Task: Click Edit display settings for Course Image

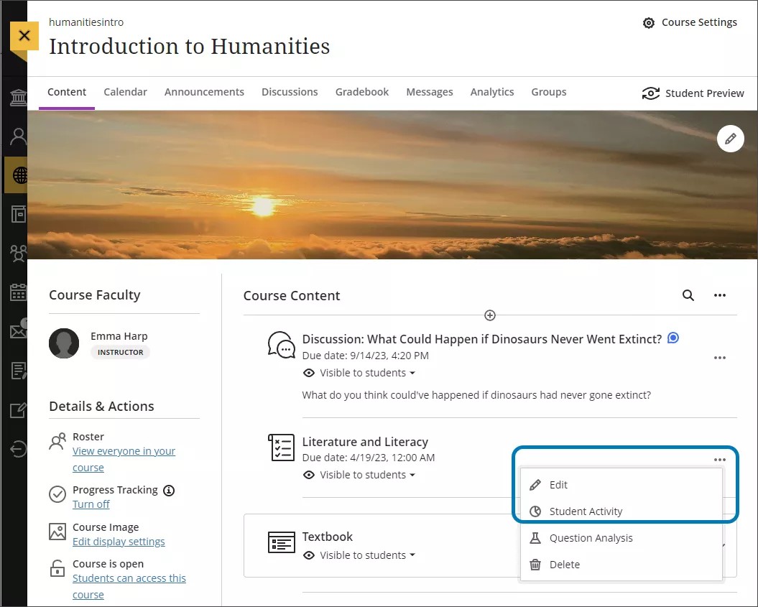Action: tap(118, 541)
